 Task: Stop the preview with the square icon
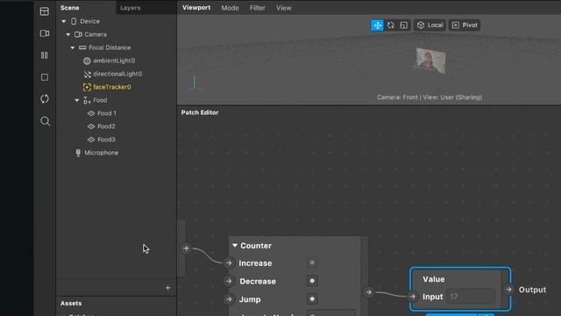click(45, 77)
